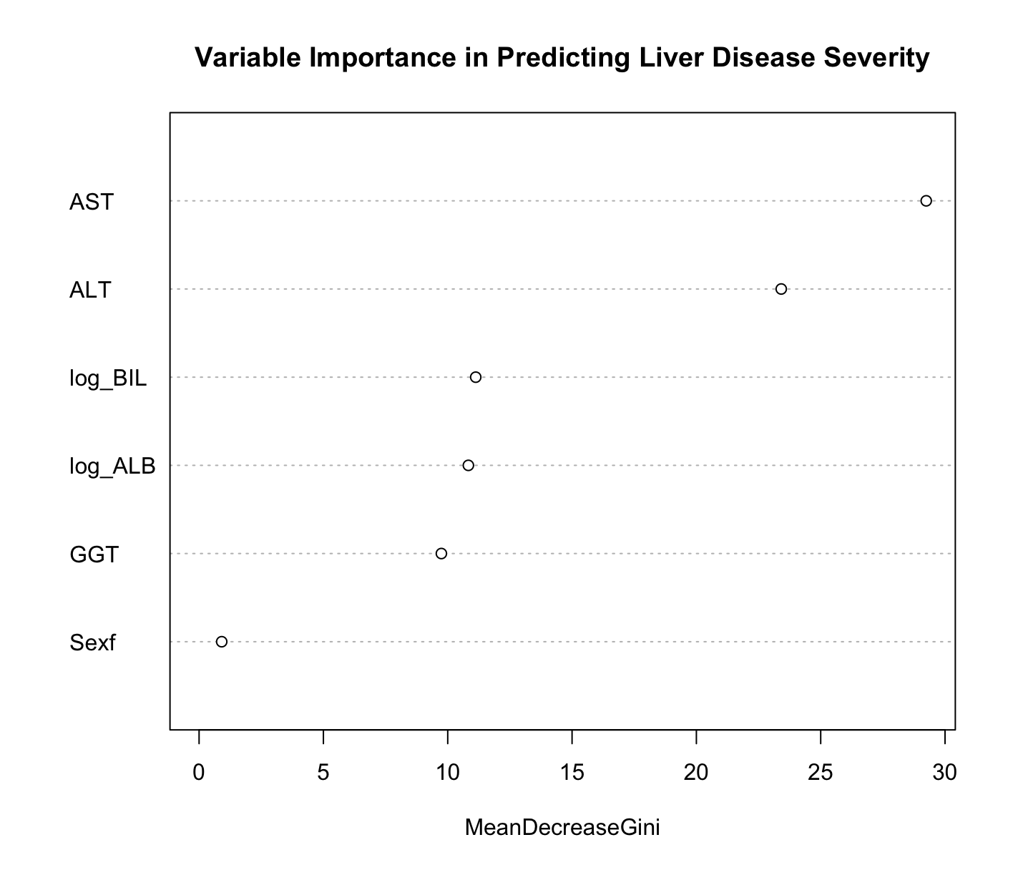Select the log_BIL axis label
The image size is (1013, 870).
click(108, 378)
